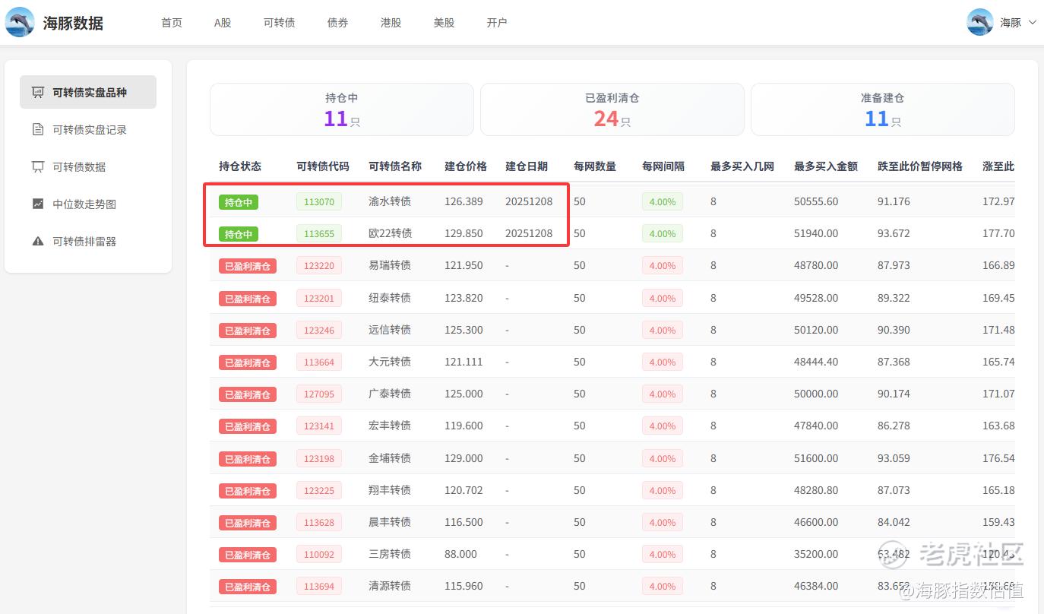
Task: Click the 大元转债 bond name
Action: 390,362
